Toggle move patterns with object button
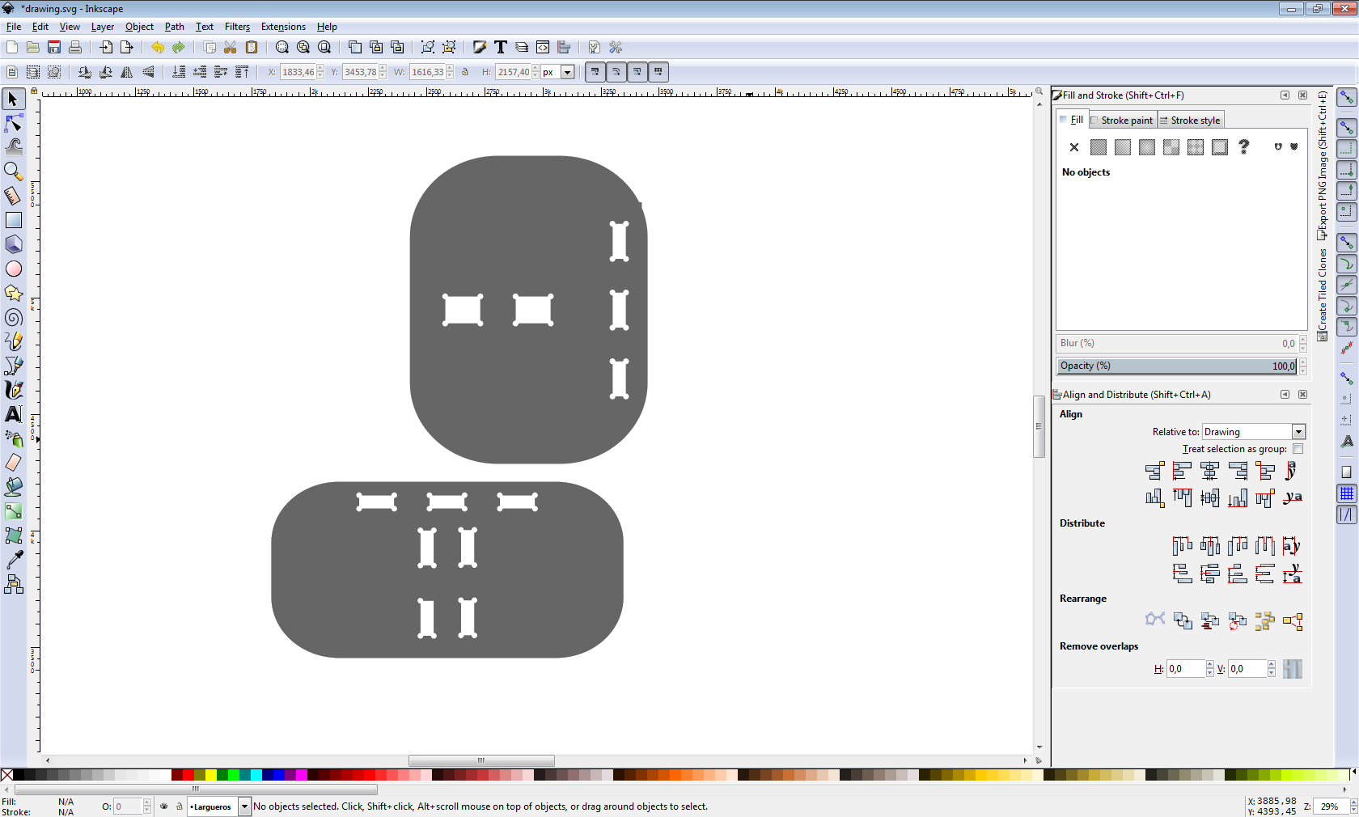This screenshot has width=1359, height=817. click(x=658, y=72)
